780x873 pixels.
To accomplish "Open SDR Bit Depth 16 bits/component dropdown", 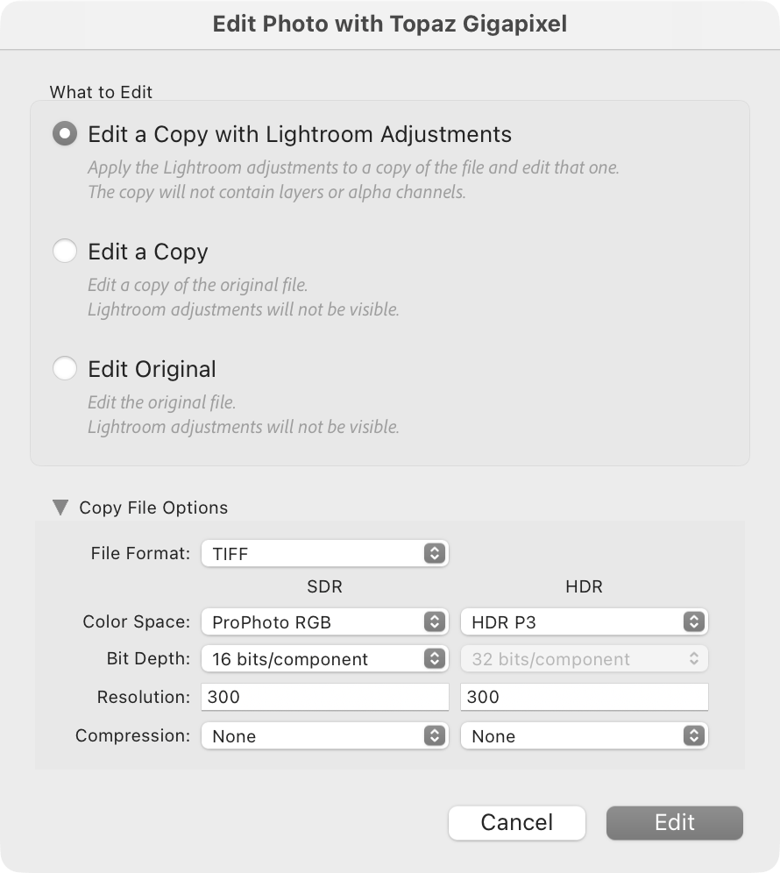I will tap(324, 659).
